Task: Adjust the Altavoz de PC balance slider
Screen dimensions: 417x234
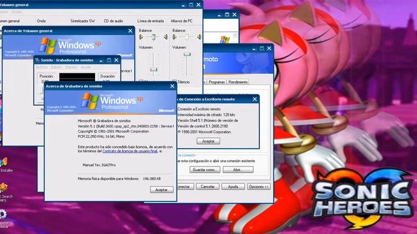Action: (187, 37)
